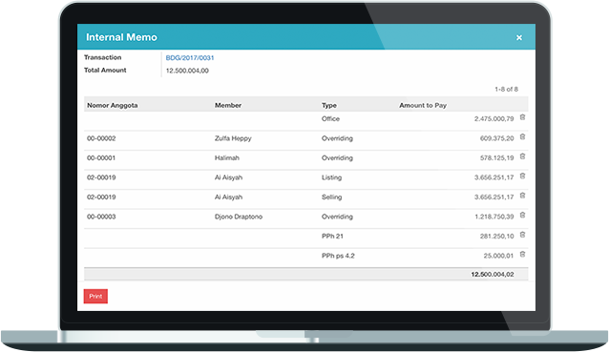Click member name Zulfa Heppy
Screen dimensions: 609x352
[233, 138]
